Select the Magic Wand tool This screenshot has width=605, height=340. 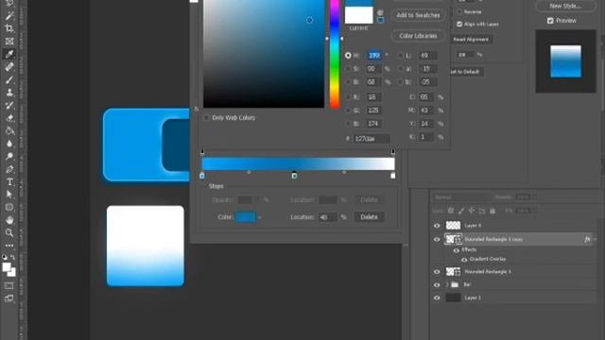9,16
